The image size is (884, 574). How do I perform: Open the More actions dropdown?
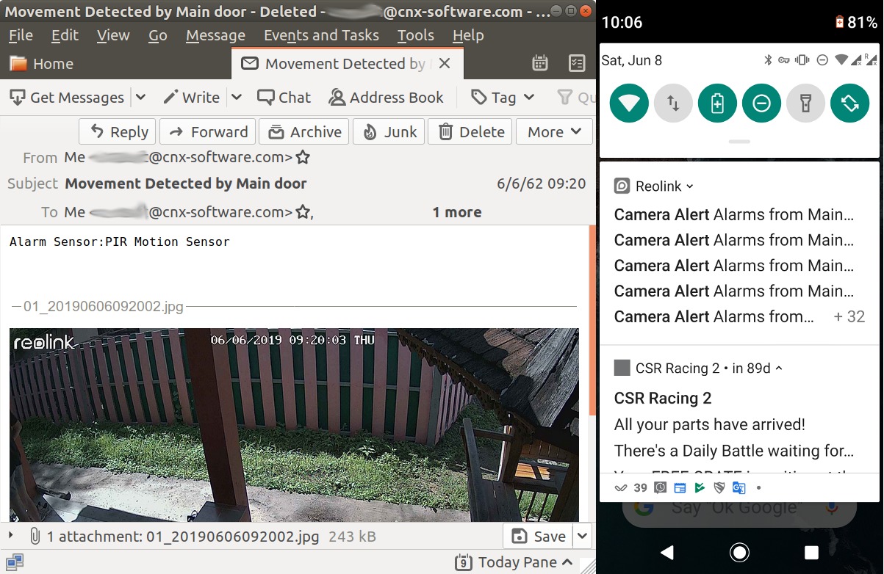click(x=554, y=132)
